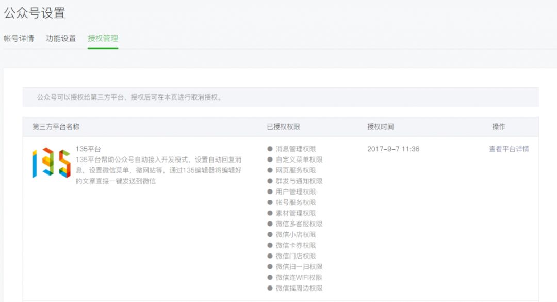Select the 第三方平台名称 column header

coord(57,125)
